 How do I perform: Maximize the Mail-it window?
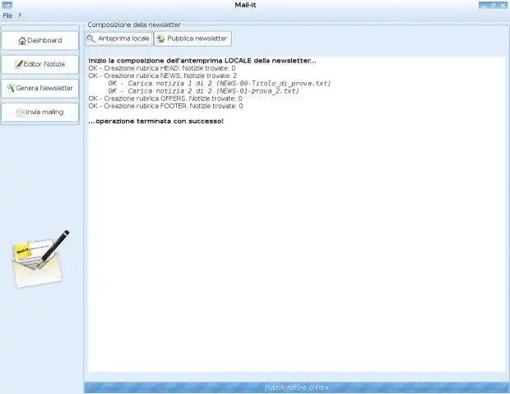[x=494, y=5]
